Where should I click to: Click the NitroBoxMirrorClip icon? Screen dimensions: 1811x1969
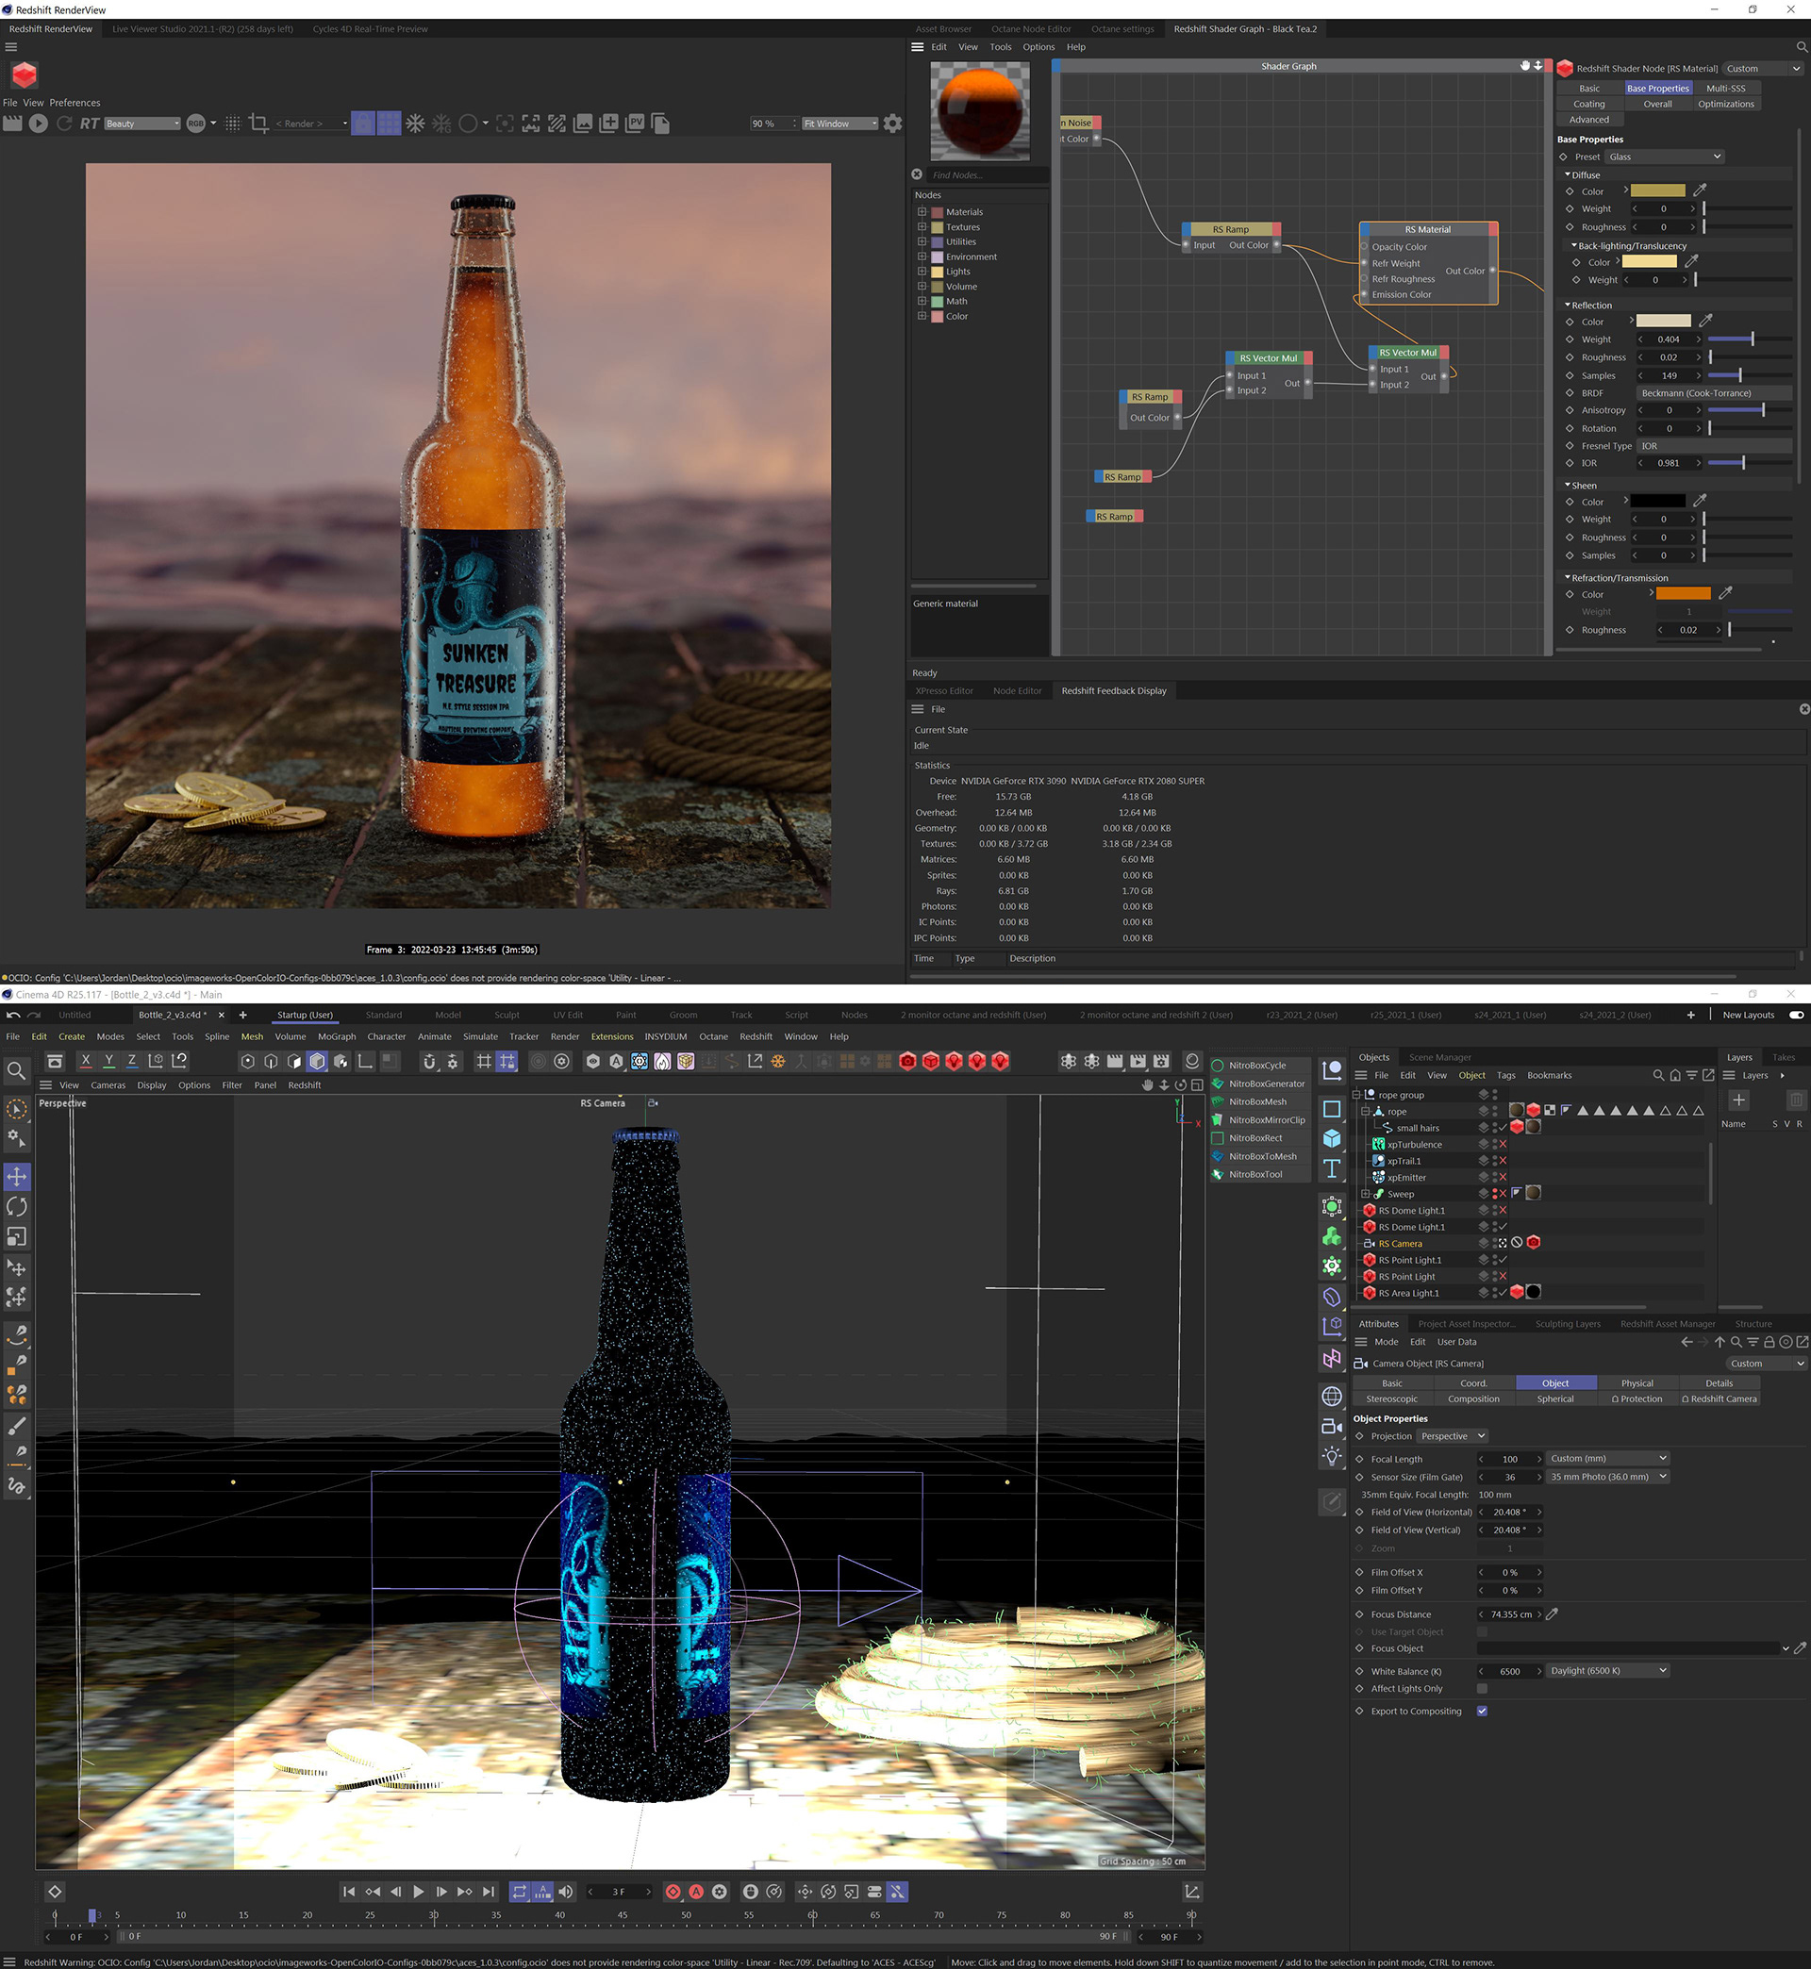(x=1218, y=1119)
